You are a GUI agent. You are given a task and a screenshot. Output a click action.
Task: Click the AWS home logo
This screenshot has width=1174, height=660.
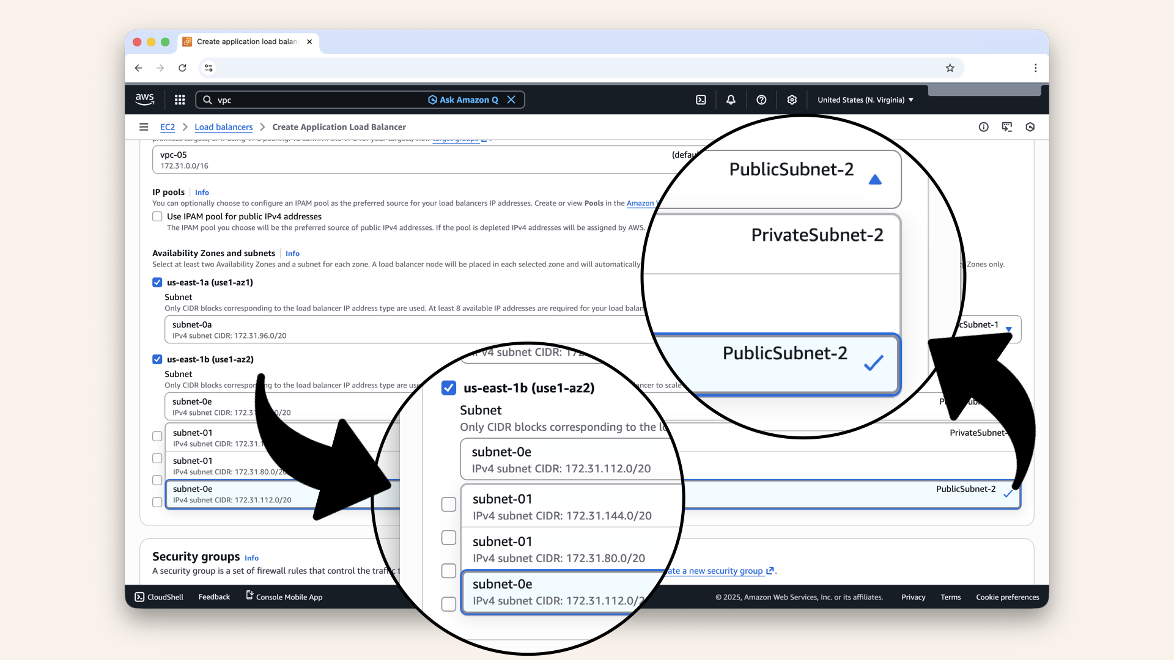pos(145,99)
